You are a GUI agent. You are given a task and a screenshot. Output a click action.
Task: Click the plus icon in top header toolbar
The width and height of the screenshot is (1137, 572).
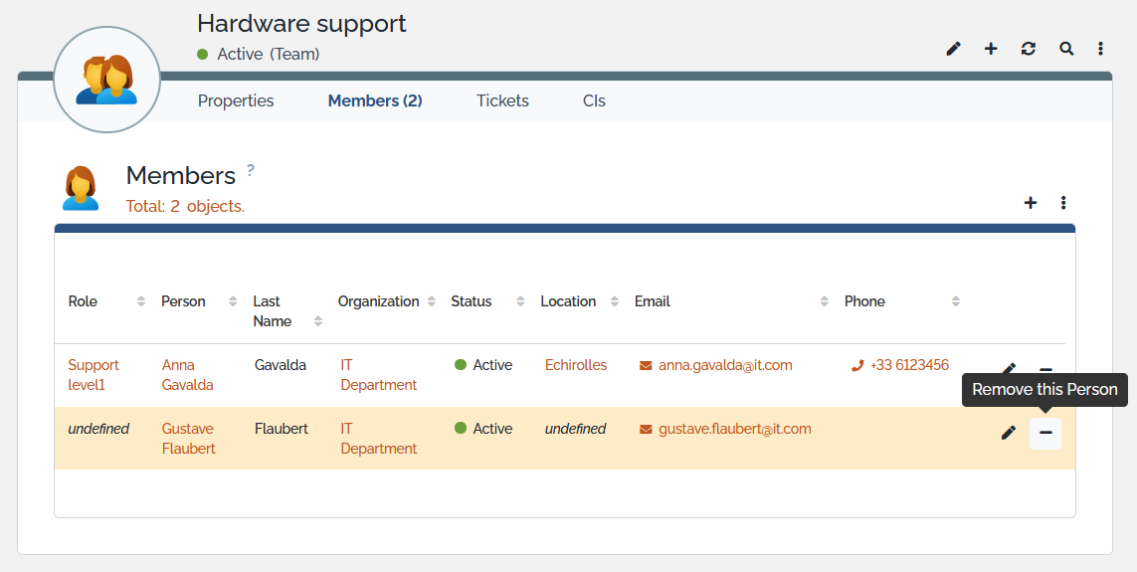click(991, 49)
